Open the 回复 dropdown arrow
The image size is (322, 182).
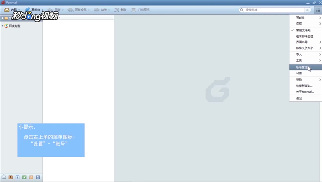tap(63, 10)
